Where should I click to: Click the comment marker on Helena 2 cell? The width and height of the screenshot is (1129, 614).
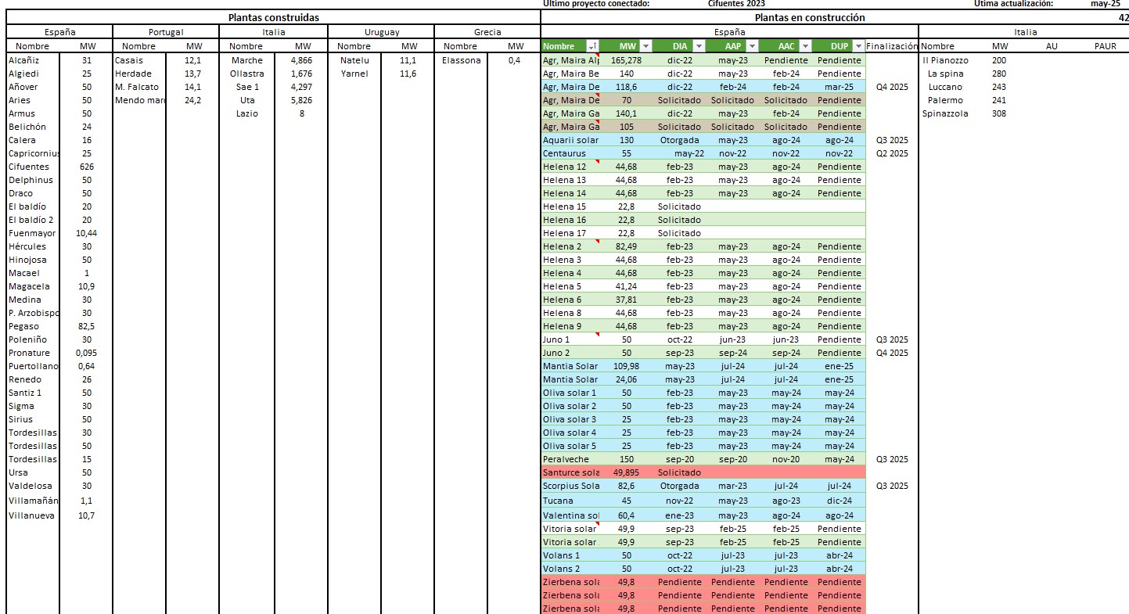tap(597, 242)
